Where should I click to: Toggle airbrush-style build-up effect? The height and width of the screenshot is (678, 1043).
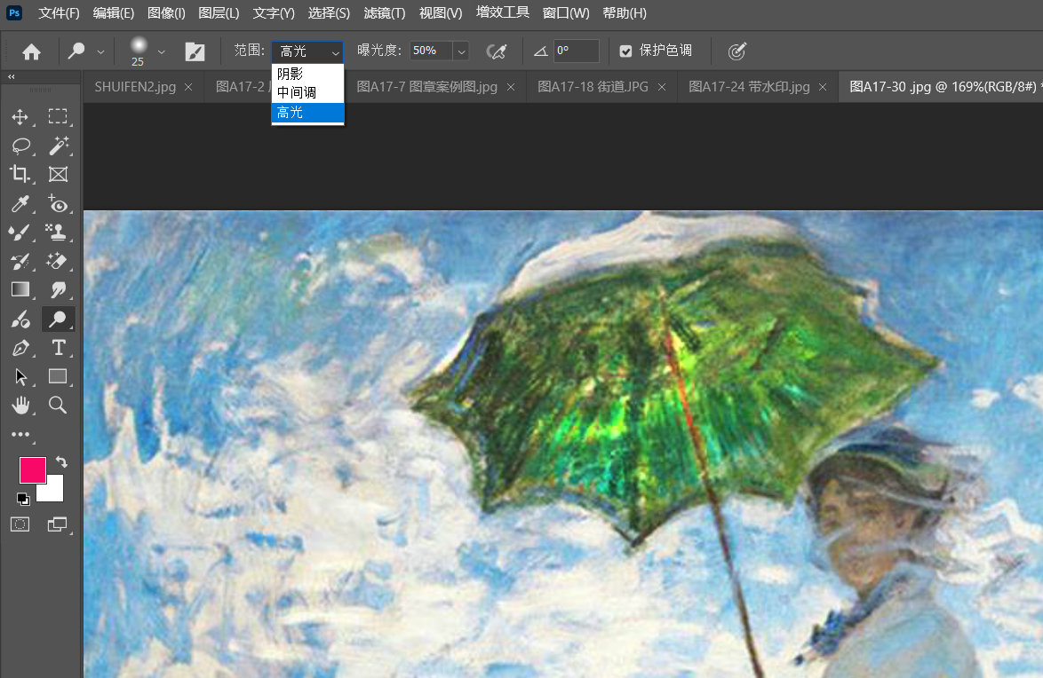[x=497, y=51]
